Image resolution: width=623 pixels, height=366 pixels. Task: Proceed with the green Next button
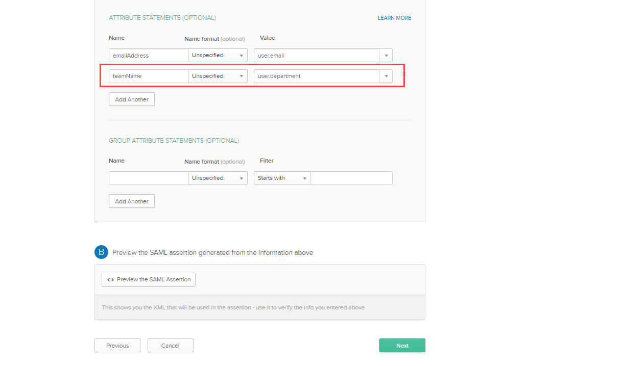(x=402, y=346)
